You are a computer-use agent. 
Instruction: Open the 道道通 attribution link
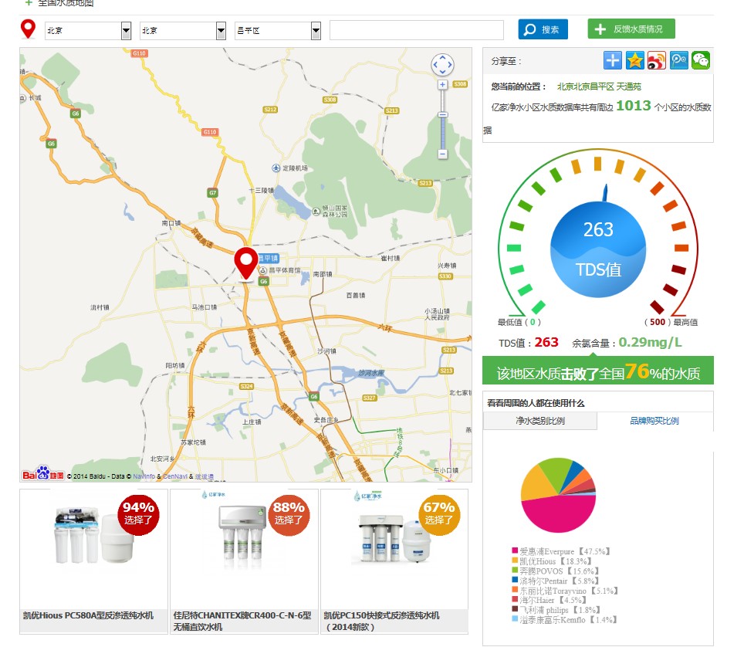(x=204, y=476)
